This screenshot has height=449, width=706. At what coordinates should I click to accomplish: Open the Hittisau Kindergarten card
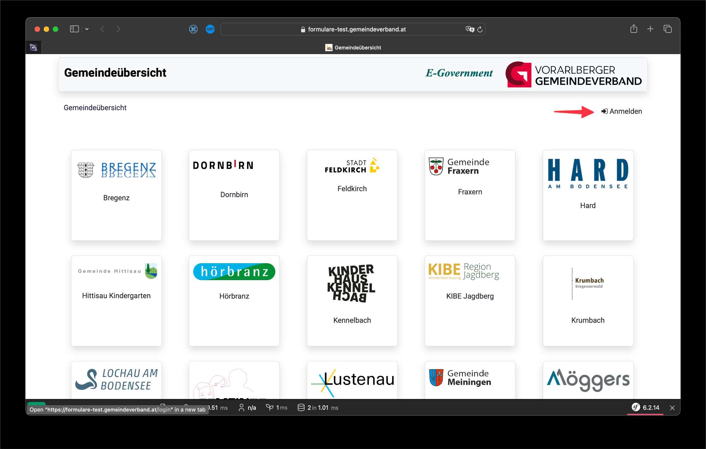[x=116, y=301]
